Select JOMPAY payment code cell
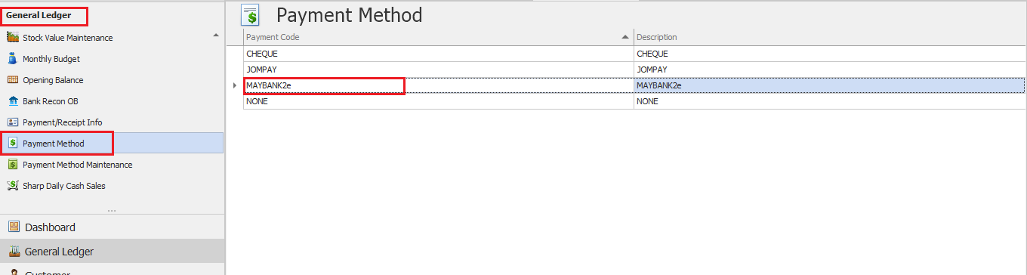Viewport: 1027px width, 275px height. click(x=438, y=70)
